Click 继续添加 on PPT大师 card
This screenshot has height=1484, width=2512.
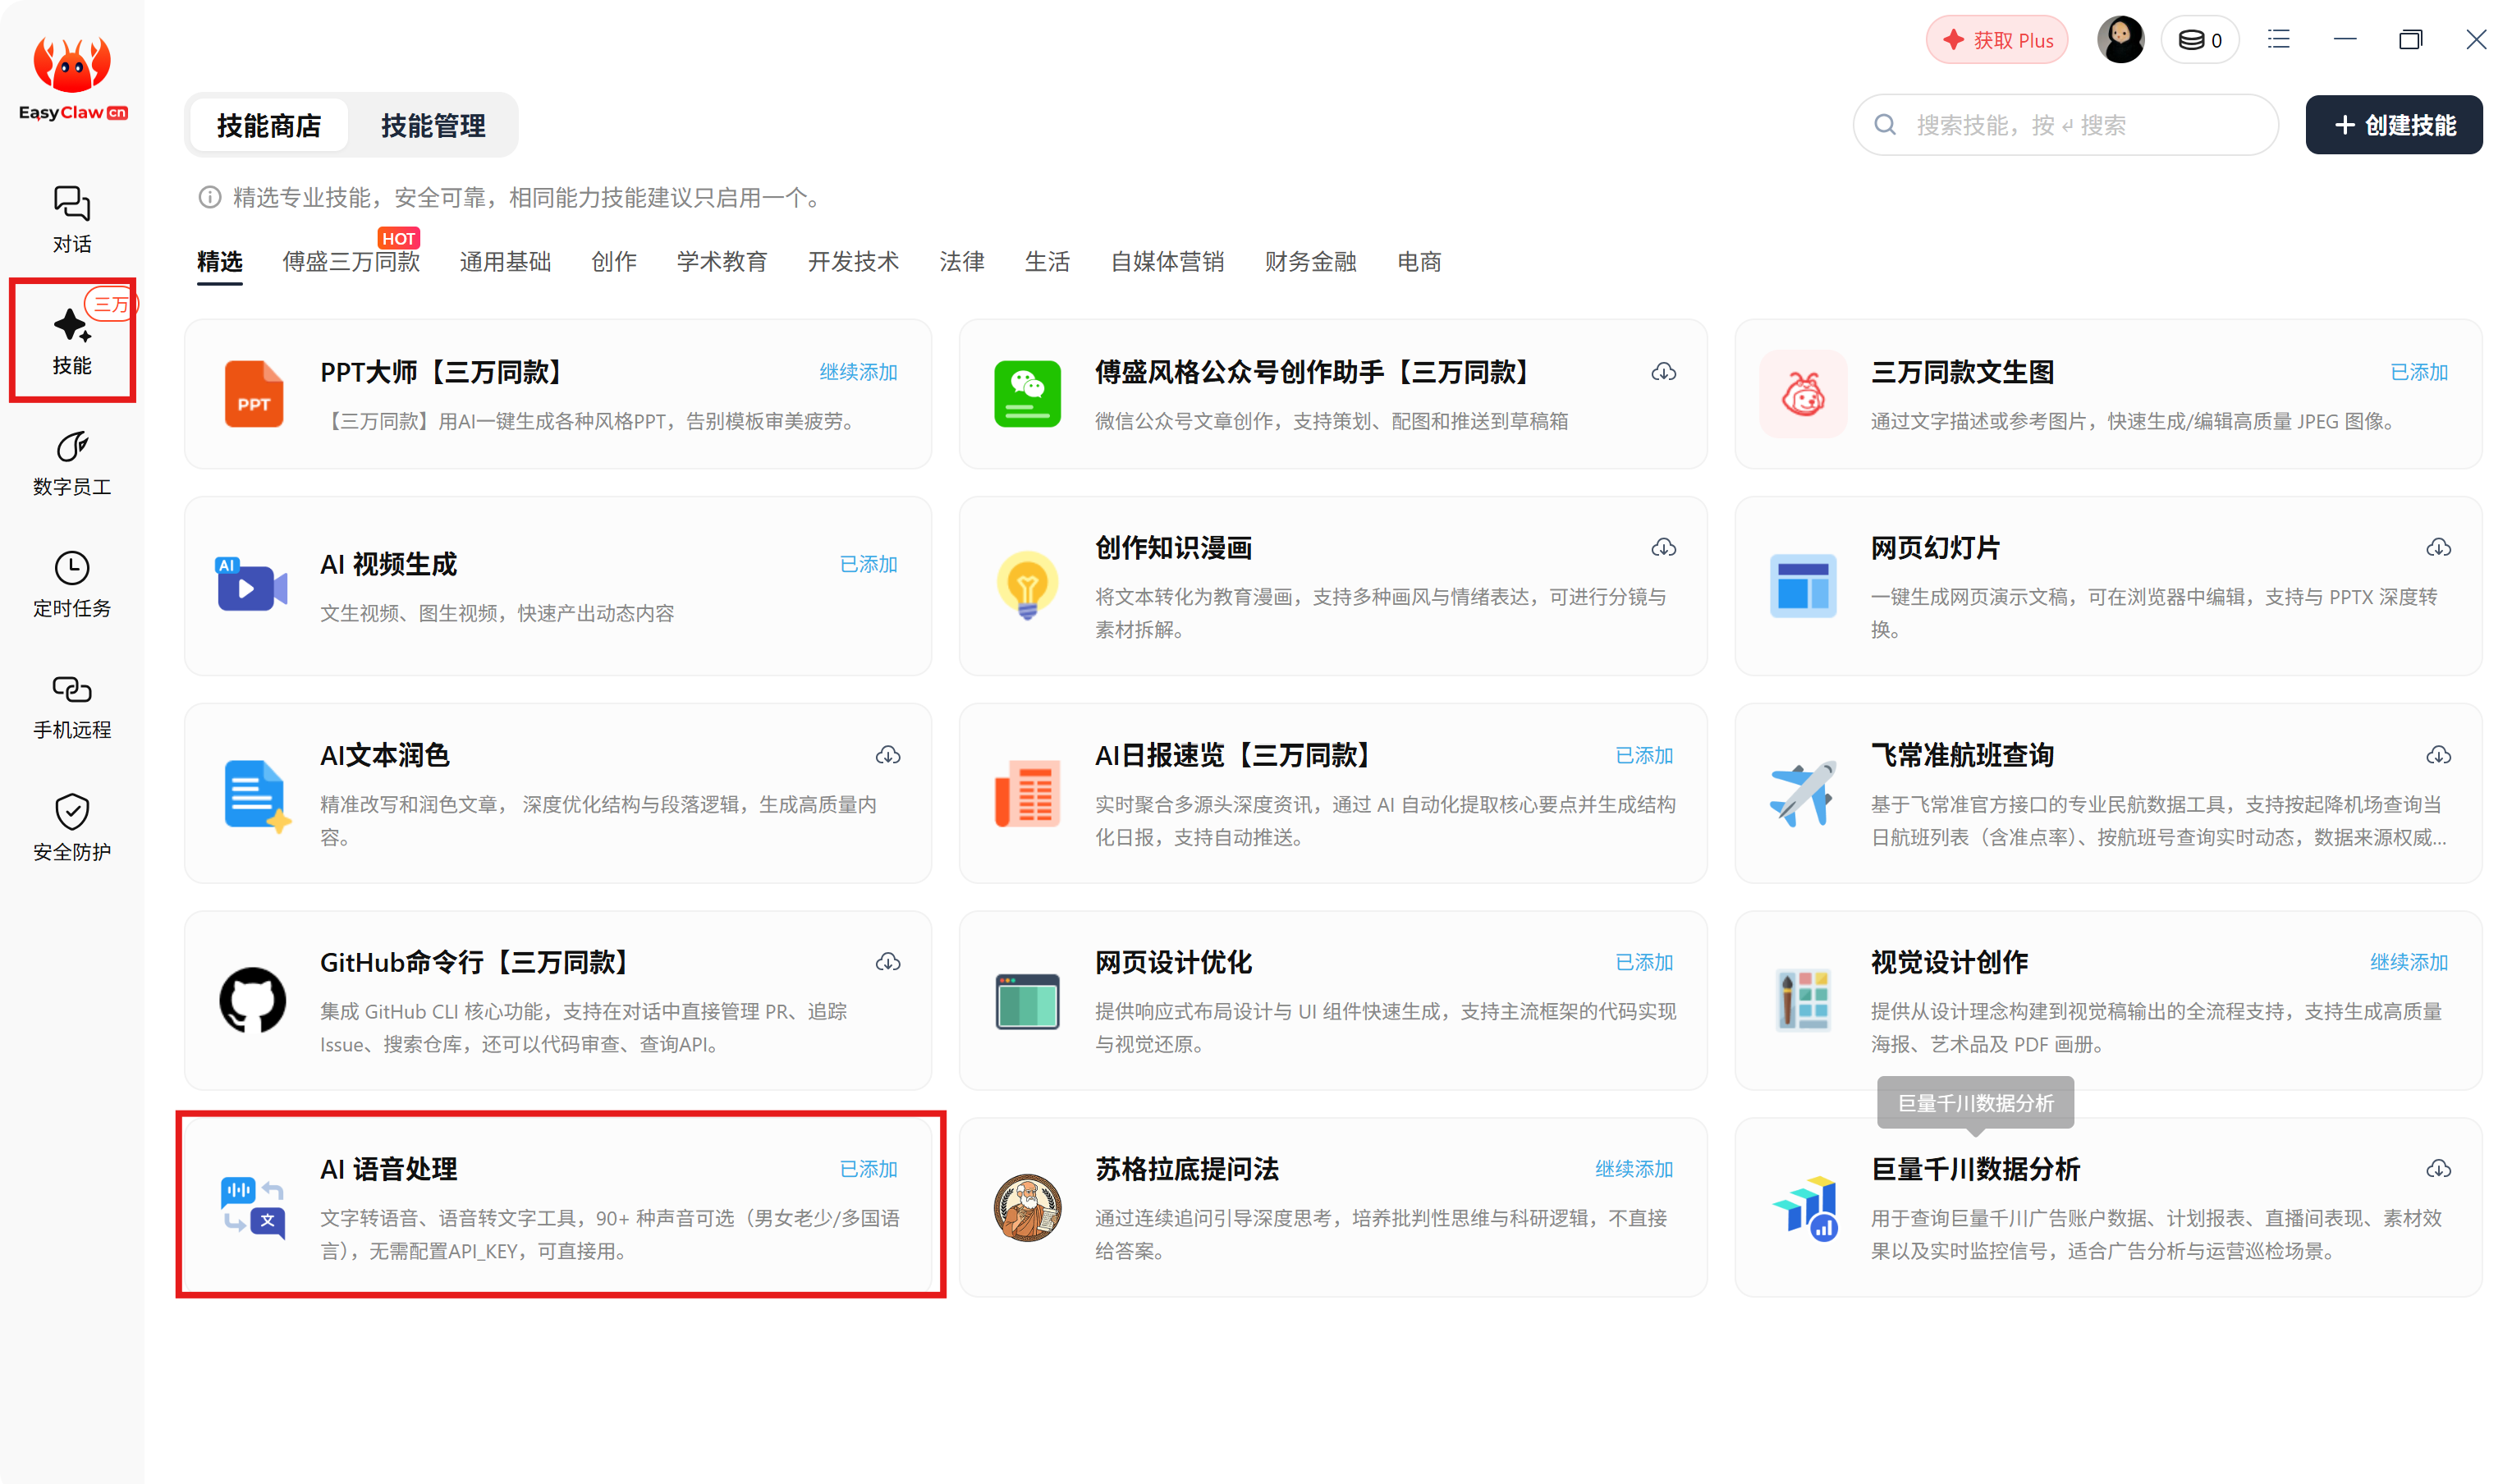click(858, 372)
